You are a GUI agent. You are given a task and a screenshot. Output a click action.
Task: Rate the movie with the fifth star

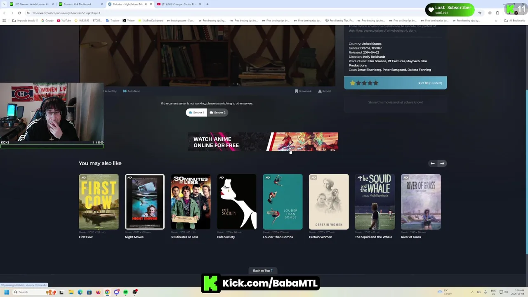375,83
